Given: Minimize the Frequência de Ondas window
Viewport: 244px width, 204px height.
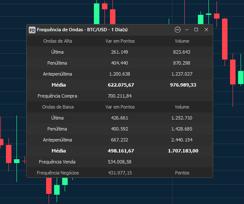Looking at the screenshot, I should pos(187,30).
